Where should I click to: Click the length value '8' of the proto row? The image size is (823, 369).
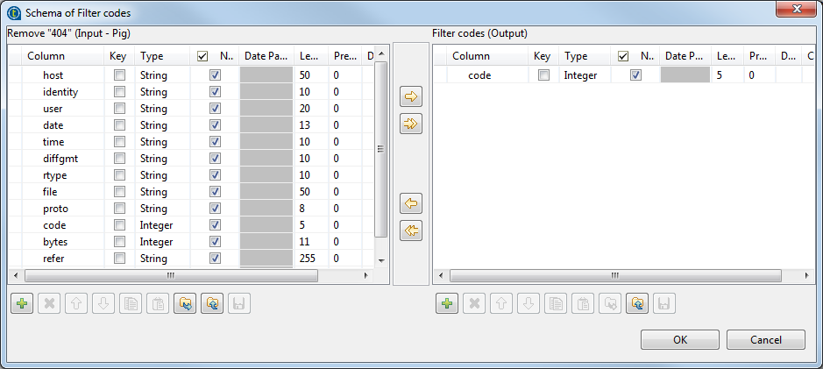point(302,209)
